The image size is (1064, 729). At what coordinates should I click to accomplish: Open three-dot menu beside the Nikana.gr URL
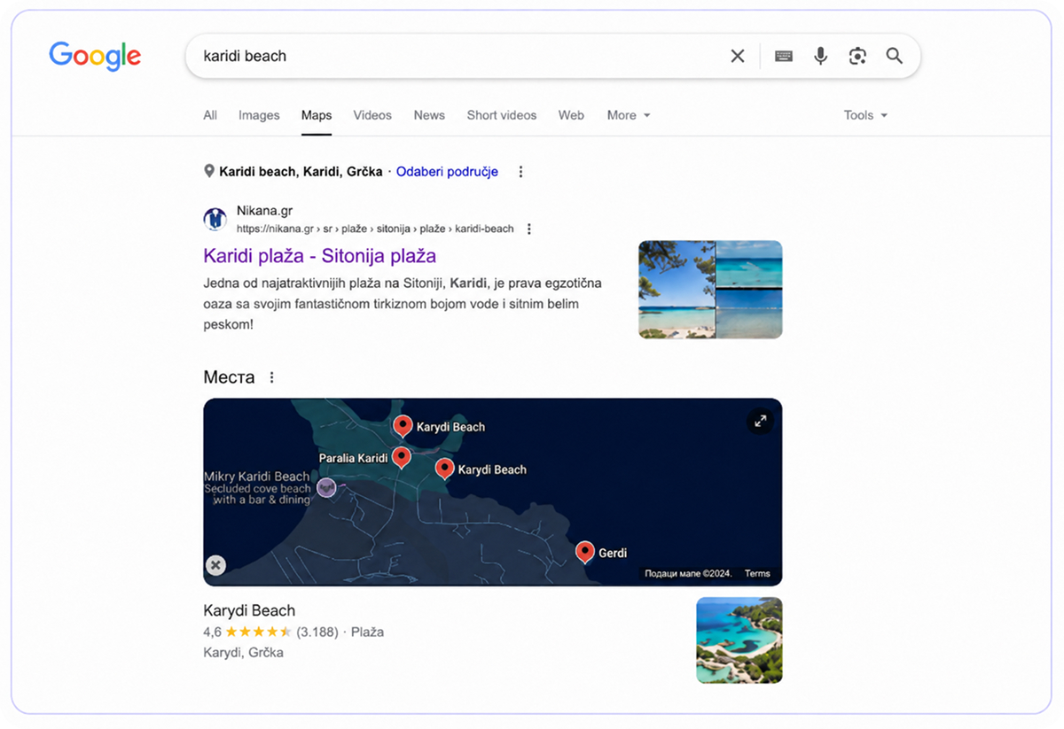[529, 229]
